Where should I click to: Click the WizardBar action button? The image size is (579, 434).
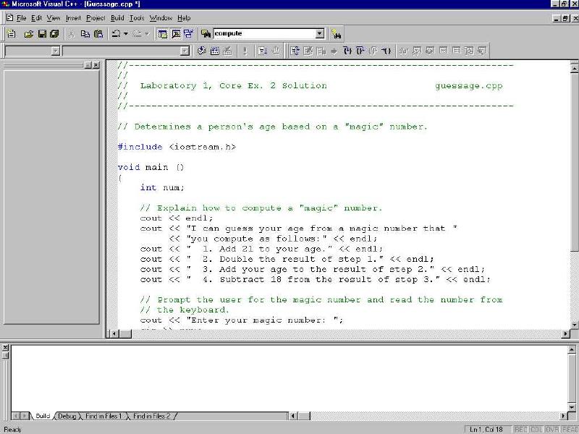[200, 49]
